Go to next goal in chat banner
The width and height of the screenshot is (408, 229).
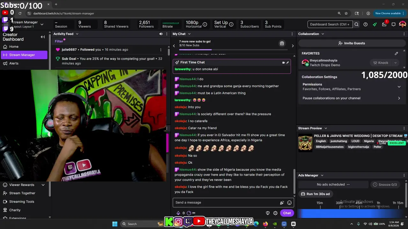pos(293,46)
